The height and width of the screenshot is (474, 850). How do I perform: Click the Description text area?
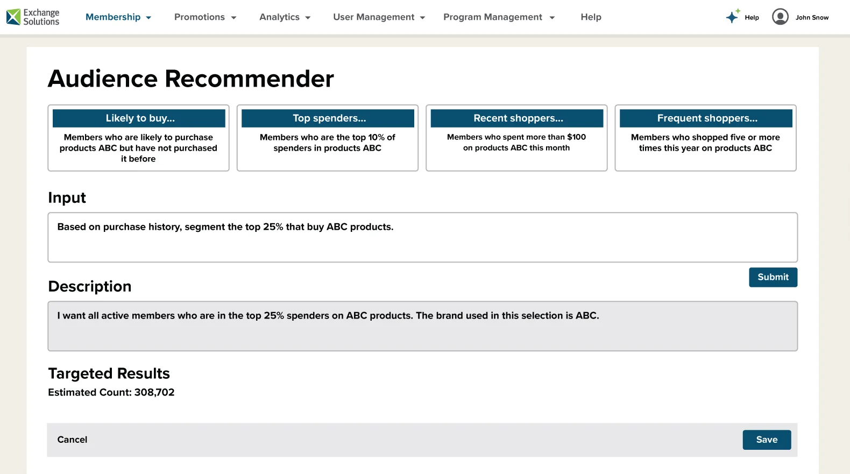(x=422, y=326)
